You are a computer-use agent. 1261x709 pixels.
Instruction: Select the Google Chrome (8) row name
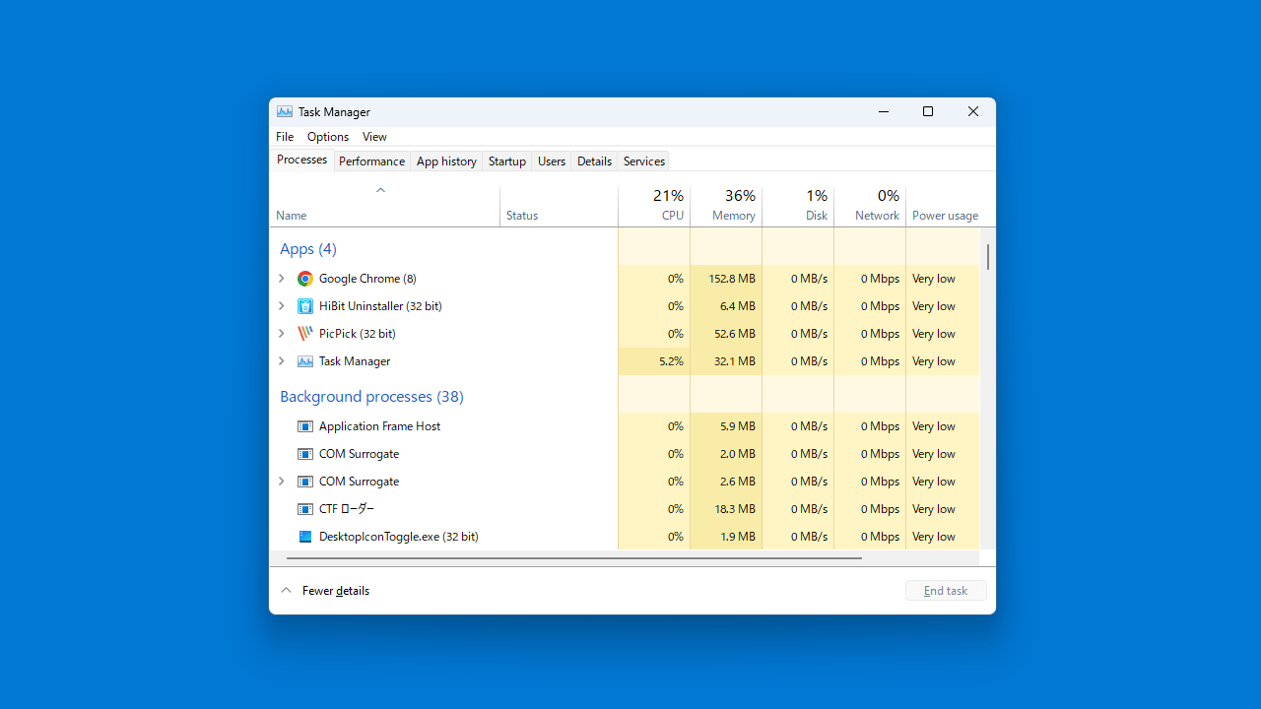[367, 279]
